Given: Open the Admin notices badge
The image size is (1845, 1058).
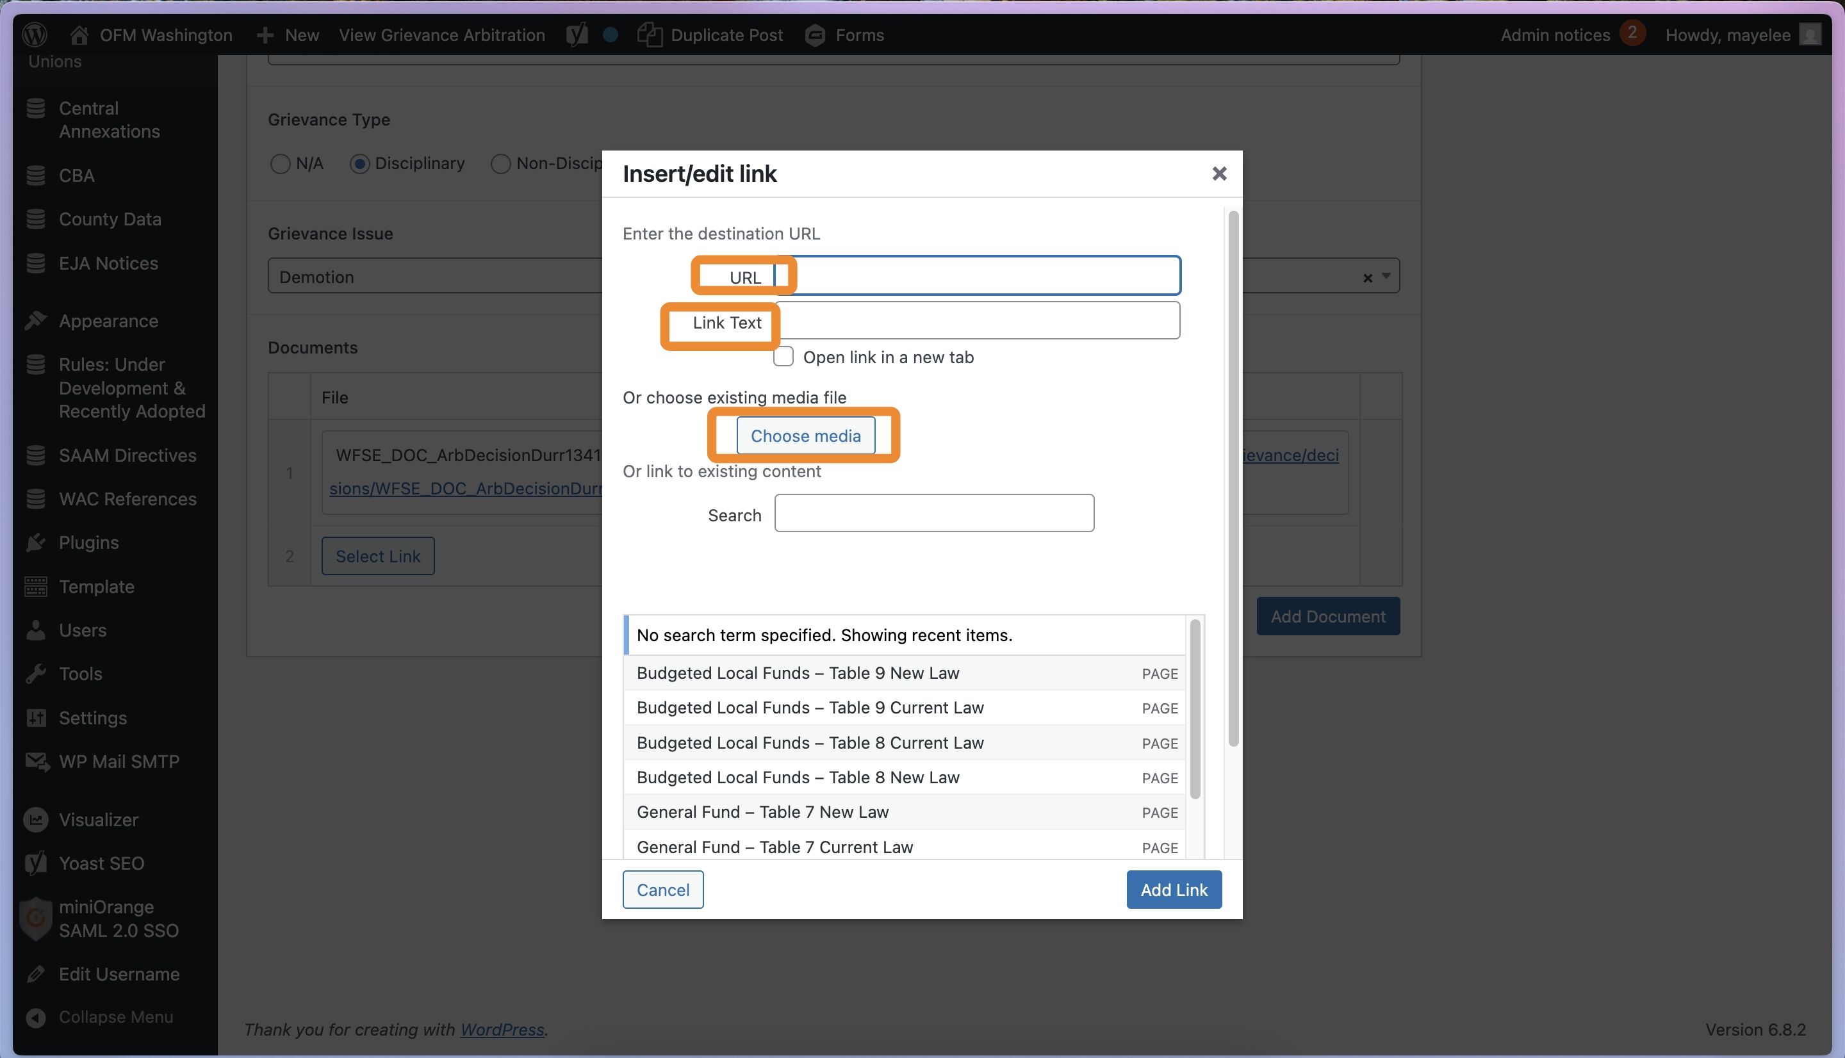Looking at the screenshot, I should click(1632, 33).
